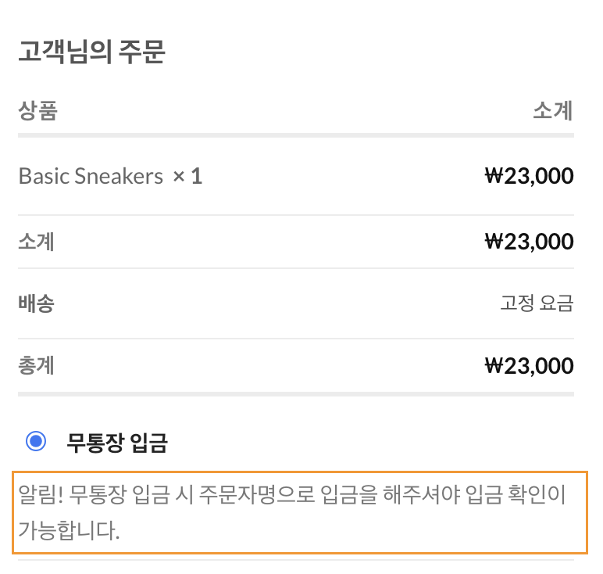Click the 입금 확인이 phrase in the notice
Screen dimensions: 603x574
click(515, 494)
